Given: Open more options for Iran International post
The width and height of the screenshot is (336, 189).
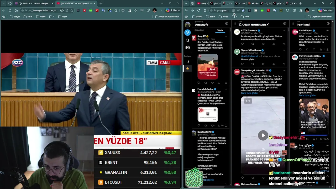Looking at the screenshot, I should pos(327,56).
